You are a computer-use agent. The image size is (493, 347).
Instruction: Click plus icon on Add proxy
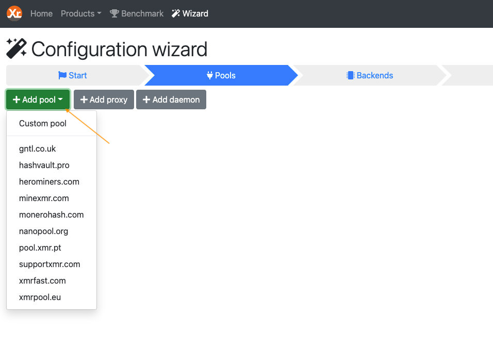(84, 100)
